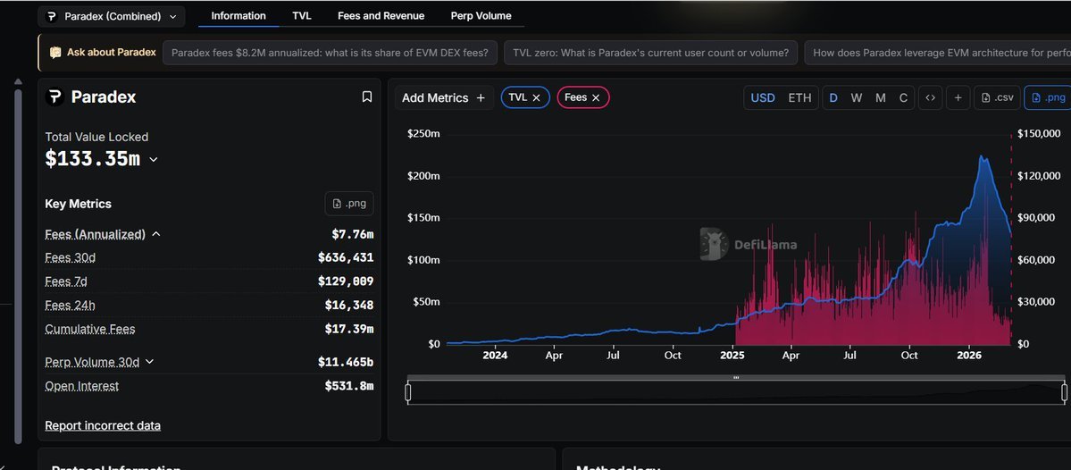1071x470 pixels.
Task: Click the $636,431 fees value
Action: click(x=346, y=257)
